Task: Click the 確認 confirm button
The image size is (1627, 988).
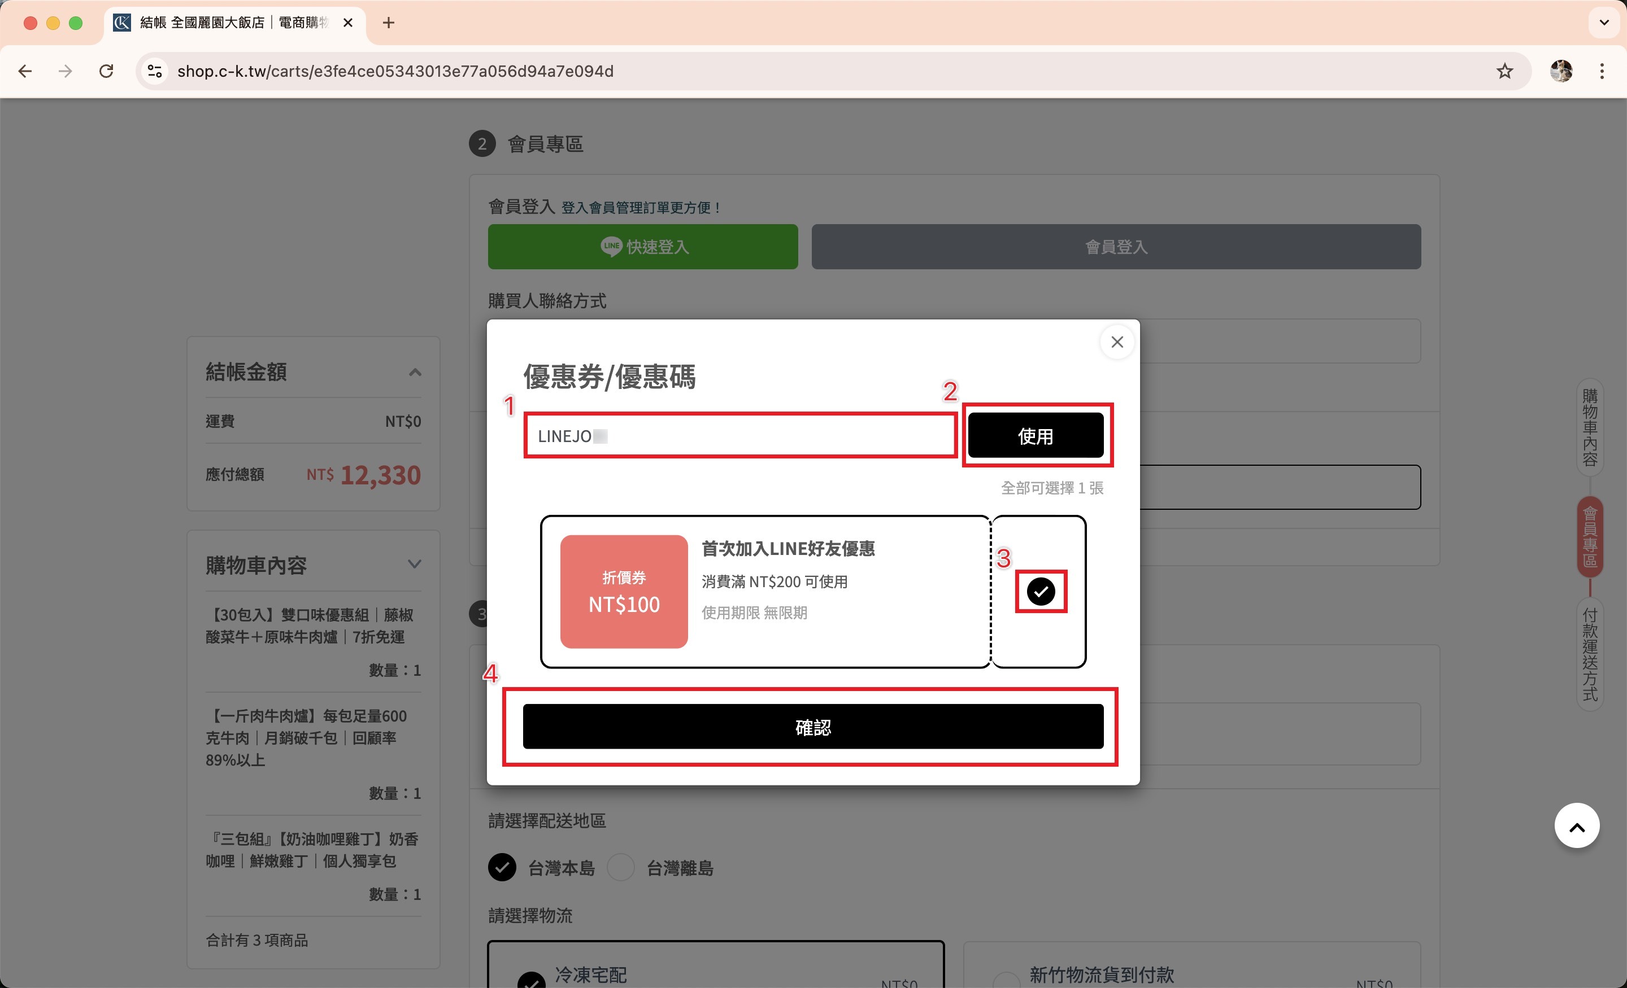Action: [813, 727]
